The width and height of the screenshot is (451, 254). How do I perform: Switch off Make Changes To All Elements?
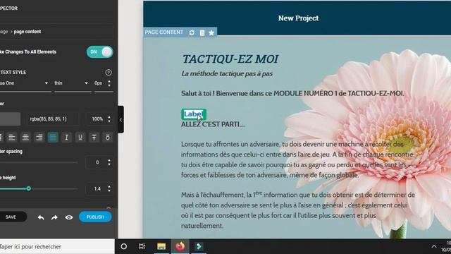click(x=99, y=52)
